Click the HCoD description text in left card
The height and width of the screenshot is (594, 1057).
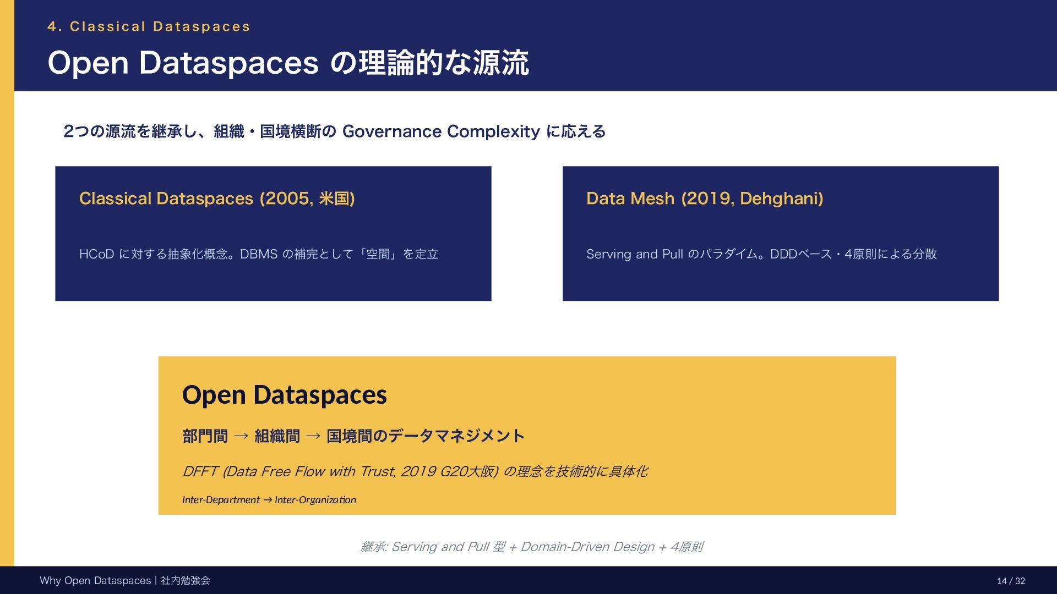(259, 254)
